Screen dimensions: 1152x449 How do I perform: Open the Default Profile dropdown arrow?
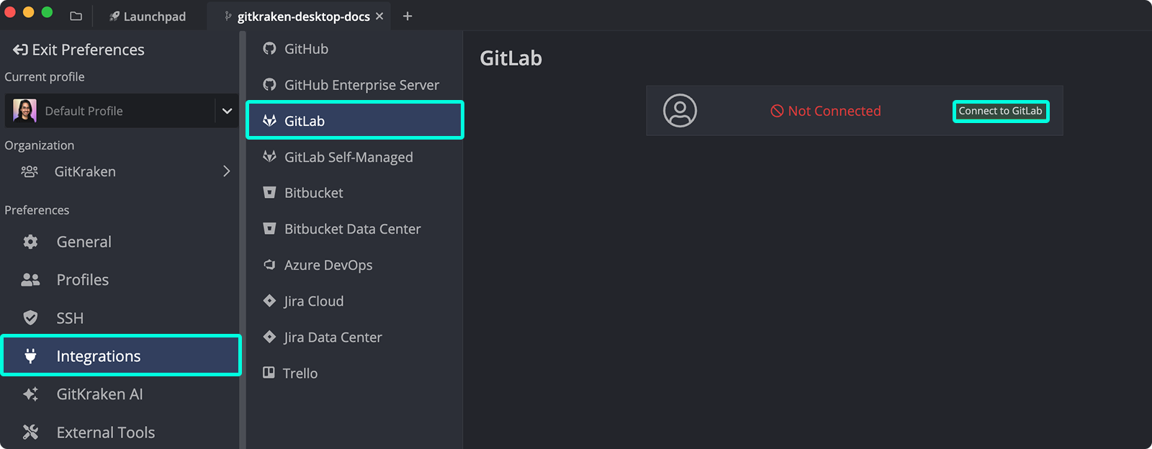pos(227,111)
